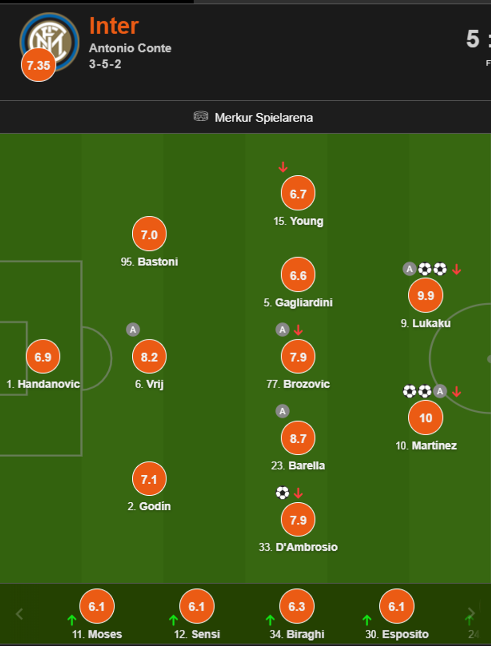Open Bastoni's player rating 7.0
The image size is (491, 646).
pos(149,234)
